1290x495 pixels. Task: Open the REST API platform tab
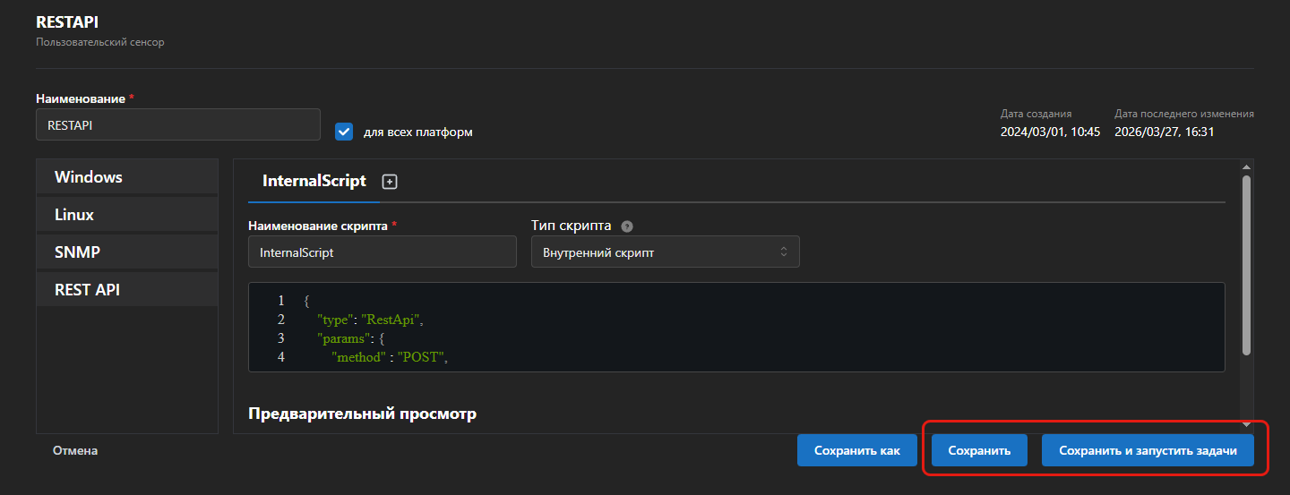point(127,290)
